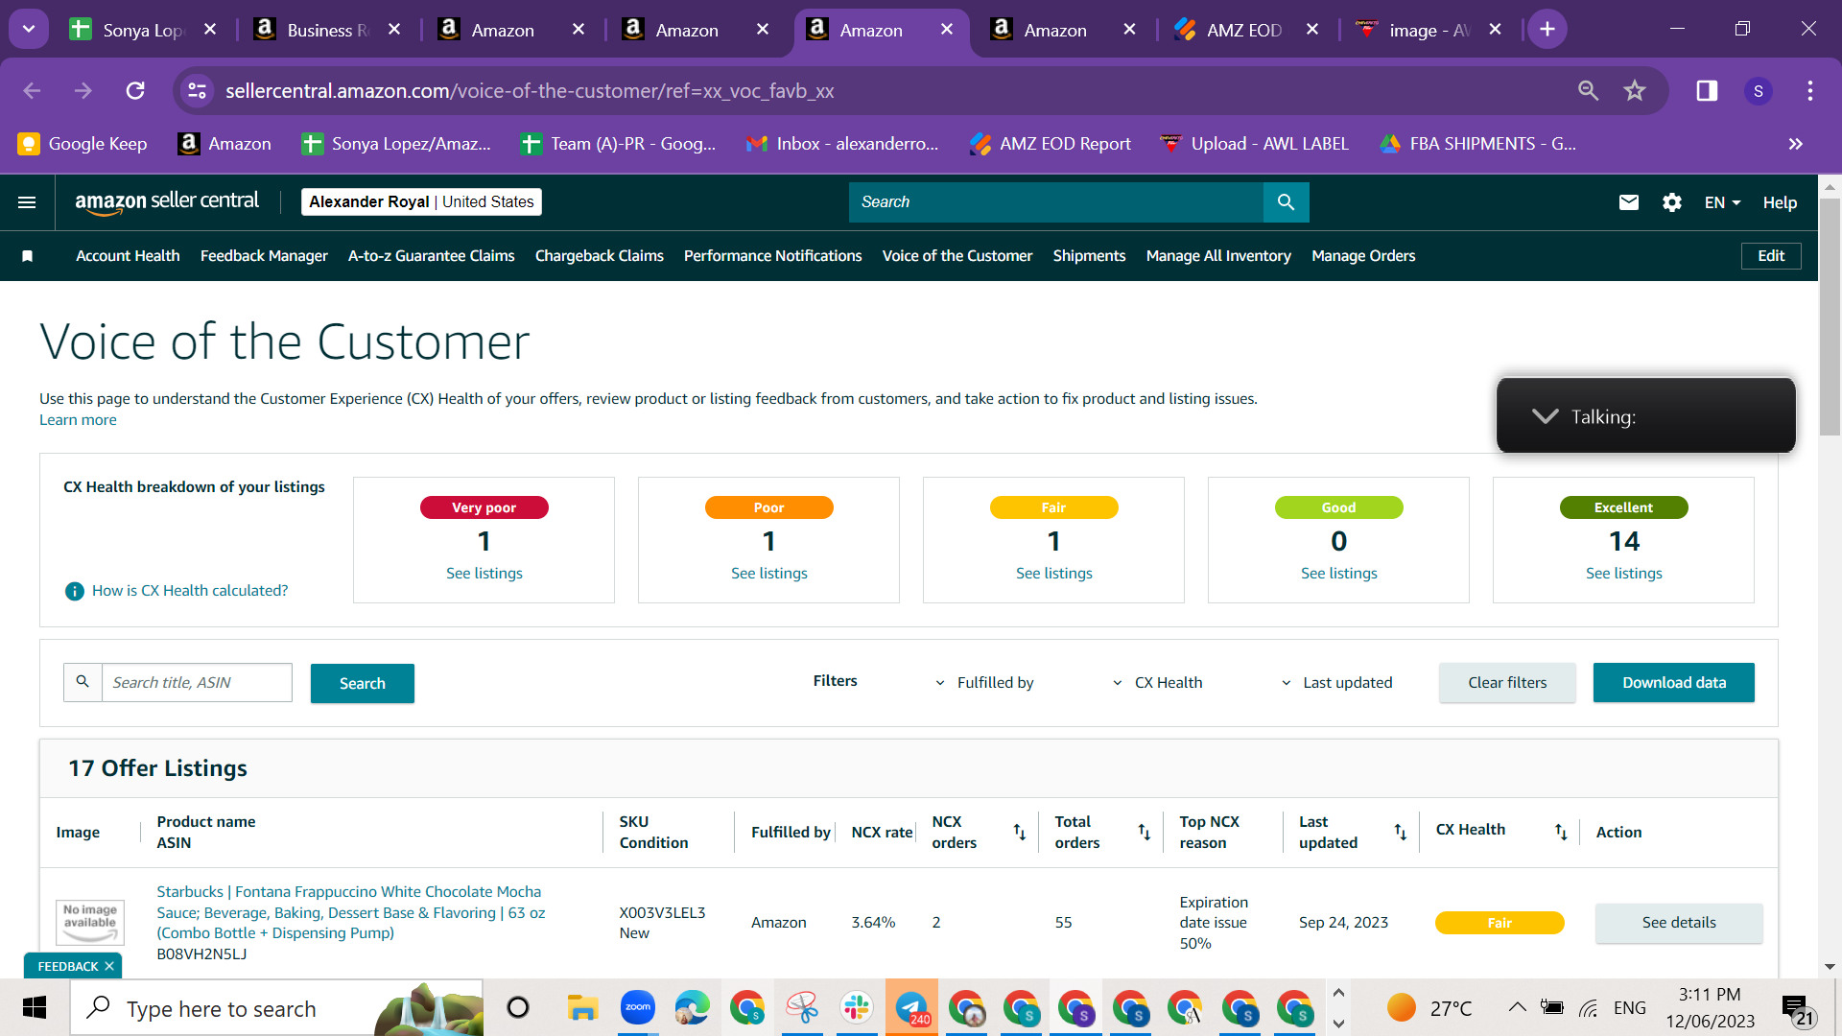
Task: Click the page vertical scrollbar thumb
Action: coord(1830,317)
